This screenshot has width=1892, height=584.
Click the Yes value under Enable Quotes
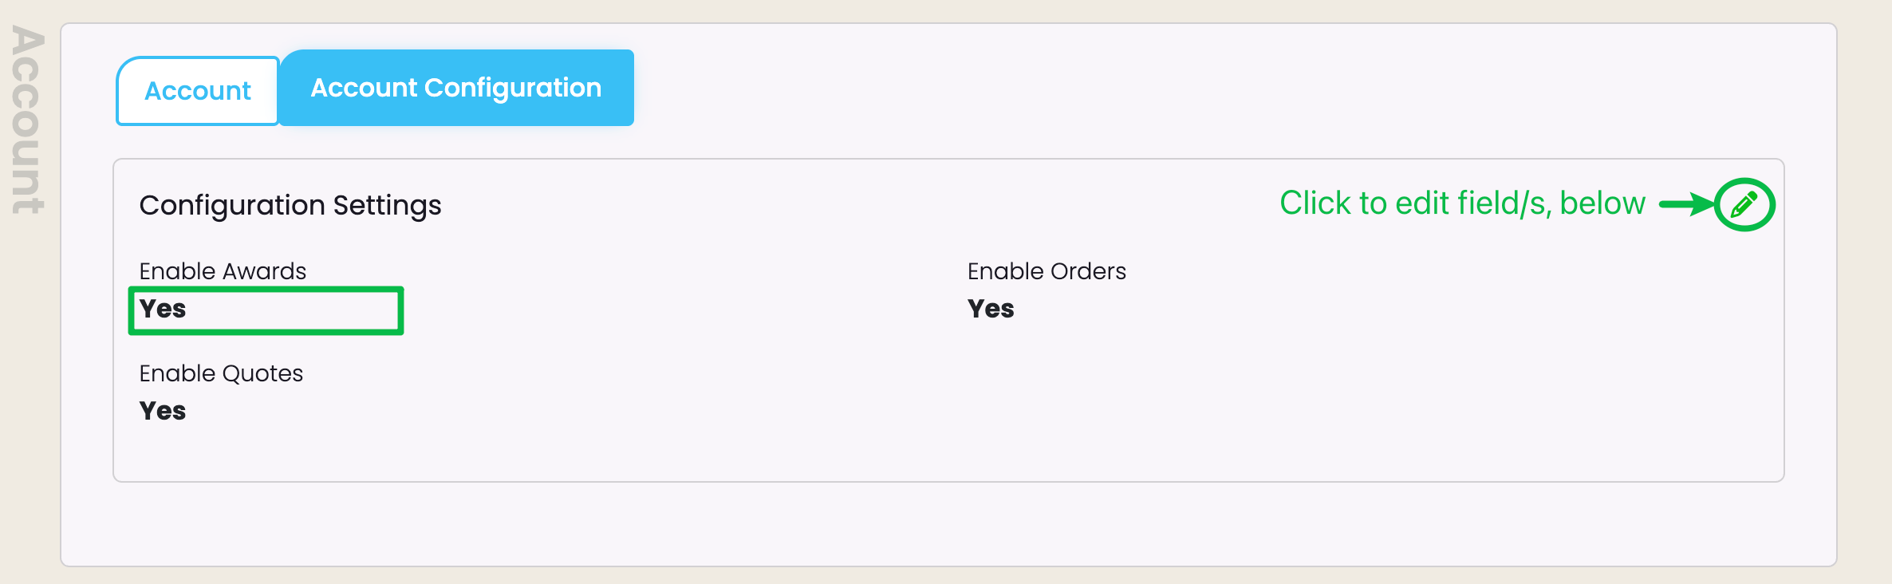pos(163,411)
